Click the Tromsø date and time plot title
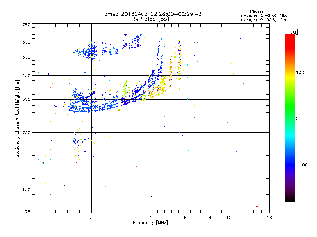The width and height of the screenshot is (317, 237). click(150, 14)
